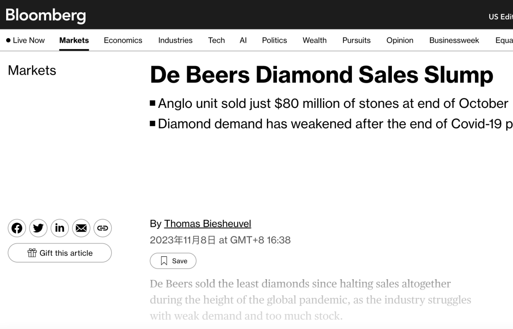Image resolution: width=513 pixels, height=329 pixels.
Task: Open the Live Now section
Action: pyautogui.click(x=26, y=40)
